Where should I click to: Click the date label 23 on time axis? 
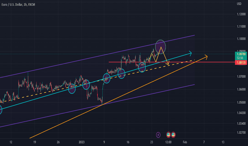151,142
